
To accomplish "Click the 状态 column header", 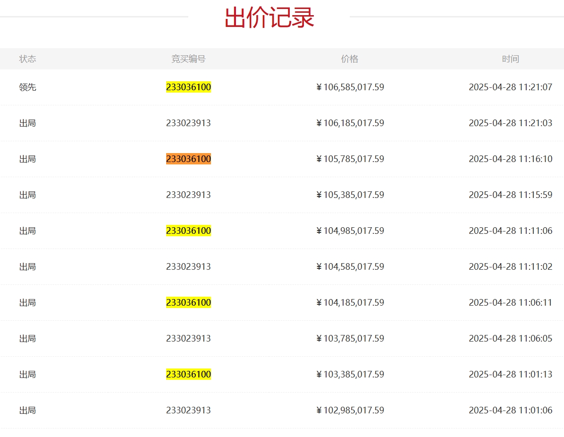I will 28,59.
